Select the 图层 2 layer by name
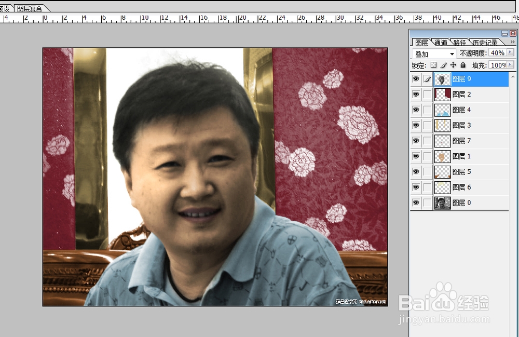 (462, 94)
